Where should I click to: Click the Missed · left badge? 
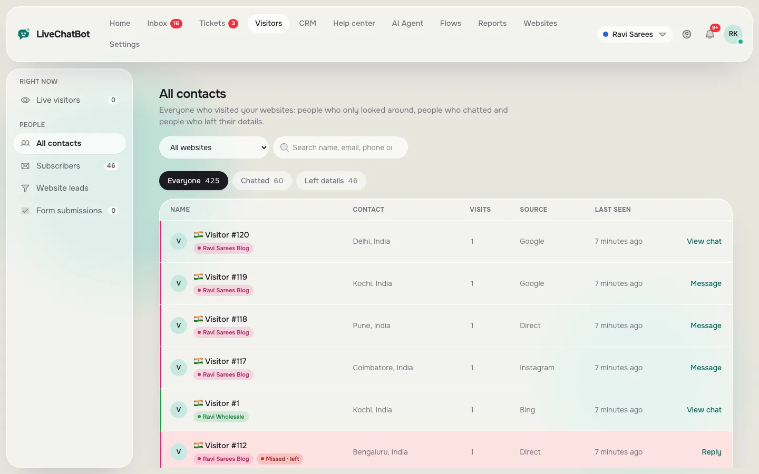point(280,459)
